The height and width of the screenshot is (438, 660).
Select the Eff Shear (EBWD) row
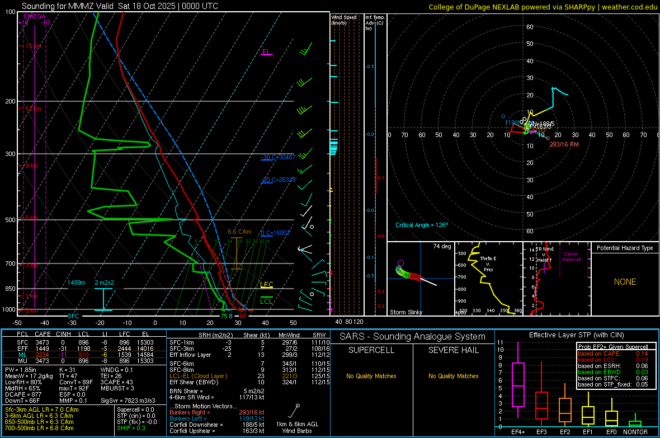click(249, 382)
